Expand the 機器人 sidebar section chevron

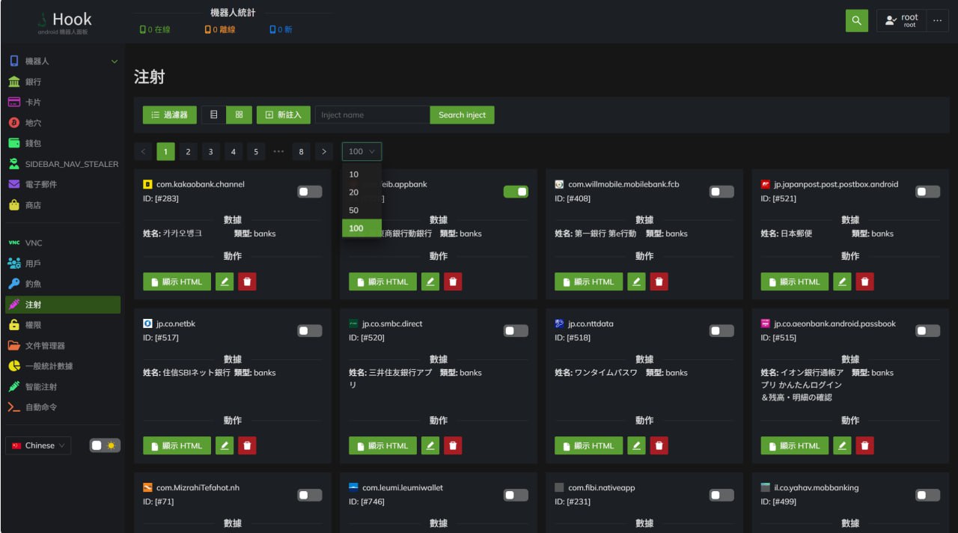[x=115, y=61]
